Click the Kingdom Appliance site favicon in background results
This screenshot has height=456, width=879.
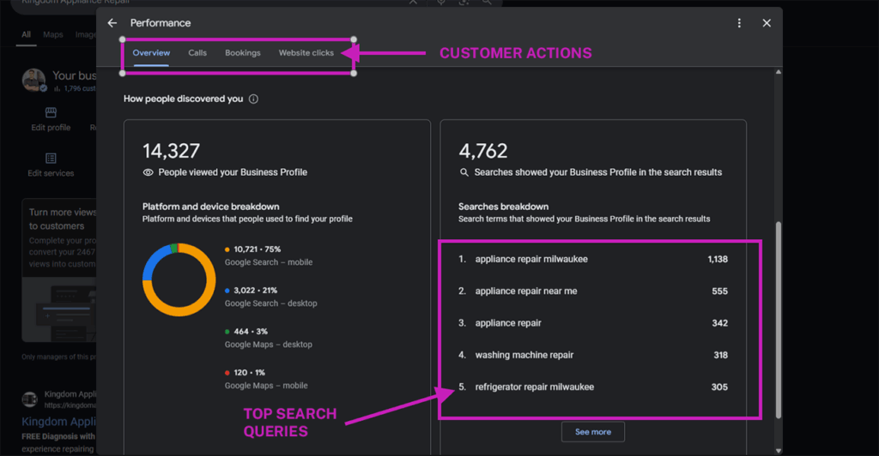point(30,399)
